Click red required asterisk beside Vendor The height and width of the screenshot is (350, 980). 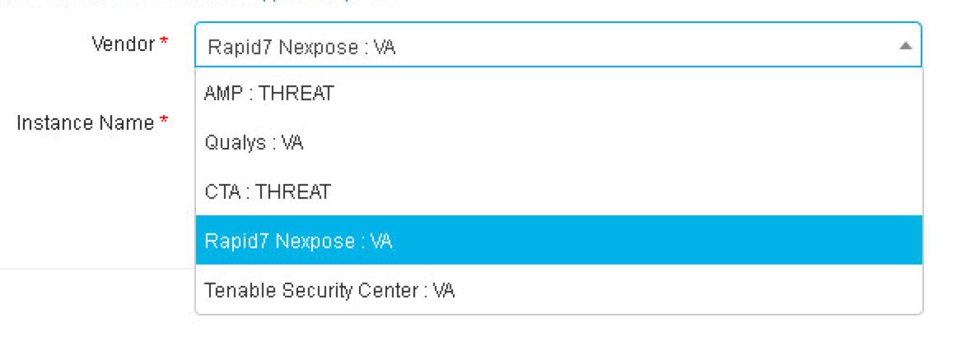point(165,43)
